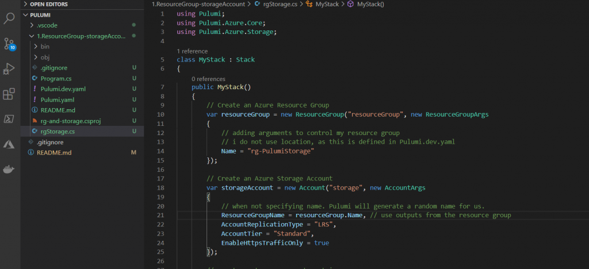
Task: Open Pulumi.yaml file
Action: coord(82,100)
